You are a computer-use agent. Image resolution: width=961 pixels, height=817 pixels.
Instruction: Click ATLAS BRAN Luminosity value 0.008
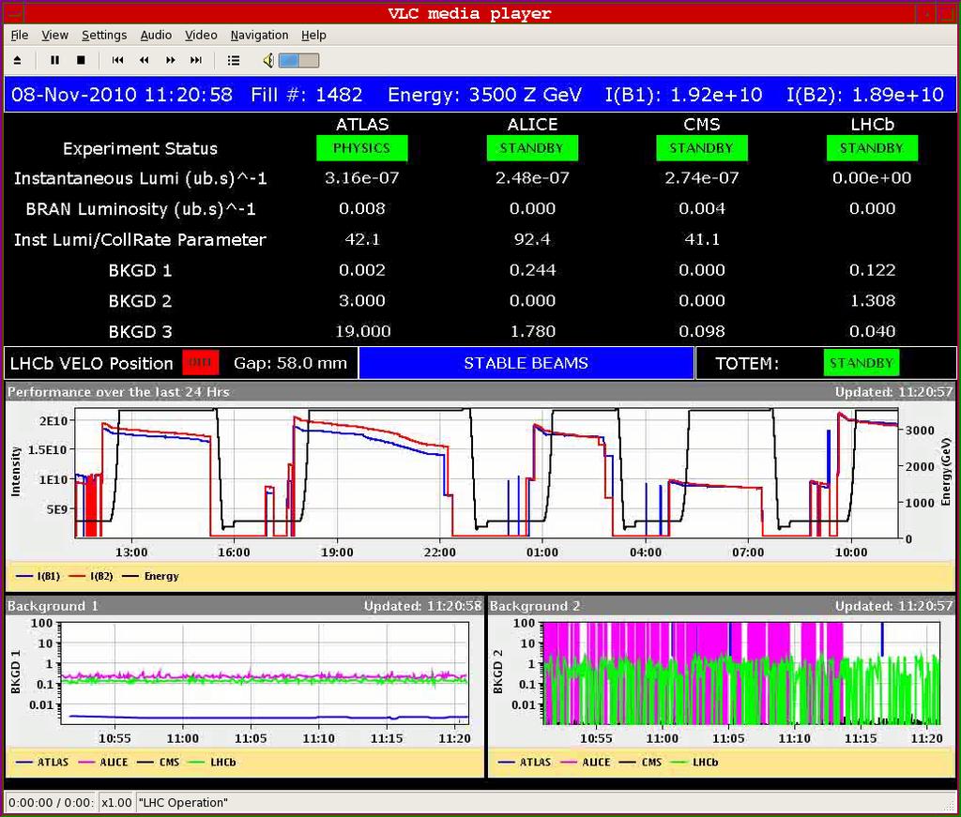pos(361,208)
